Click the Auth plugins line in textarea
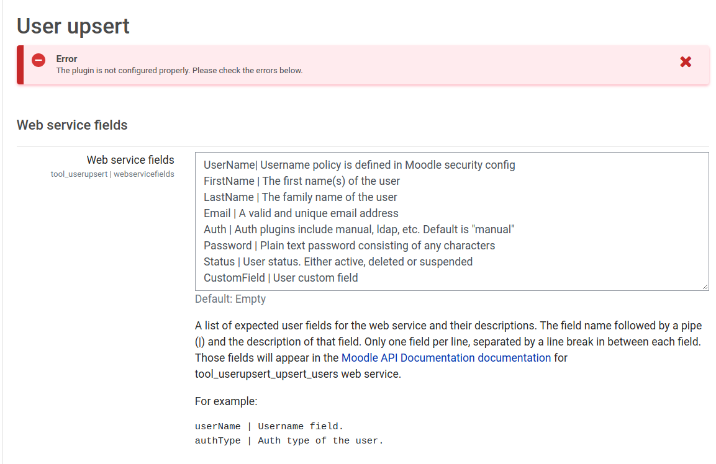Screen dimensions: 716x464 359,230
